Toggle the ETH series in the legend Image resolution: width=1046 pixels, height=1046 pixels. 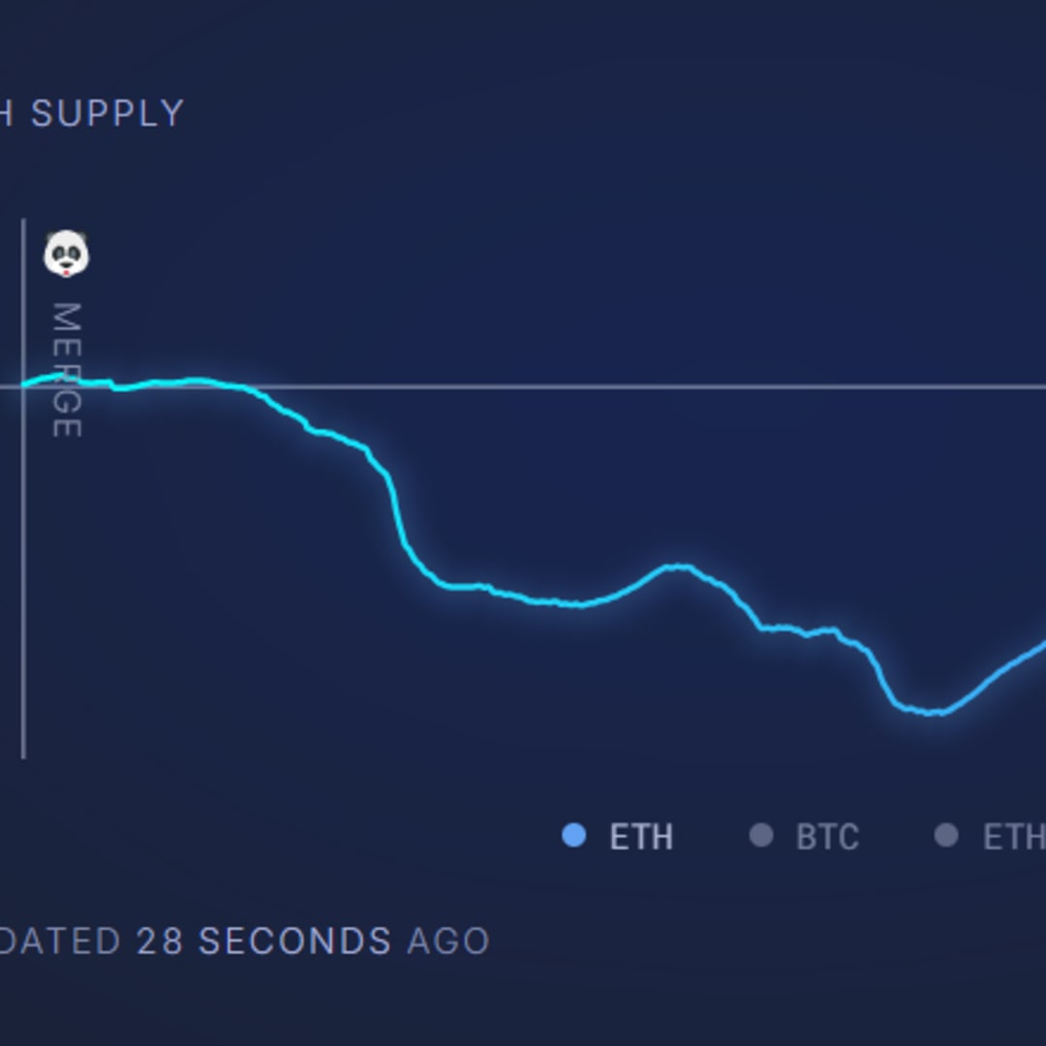[620, 836]
